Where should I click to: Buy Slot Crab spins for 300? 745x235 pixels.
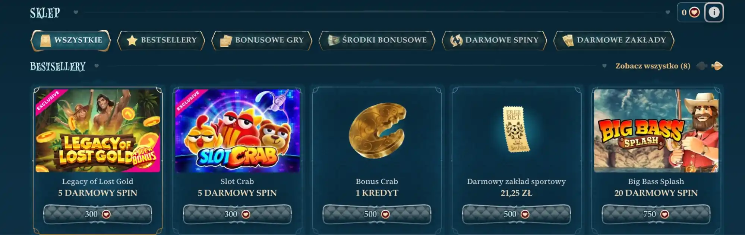[x=237, y=214]
